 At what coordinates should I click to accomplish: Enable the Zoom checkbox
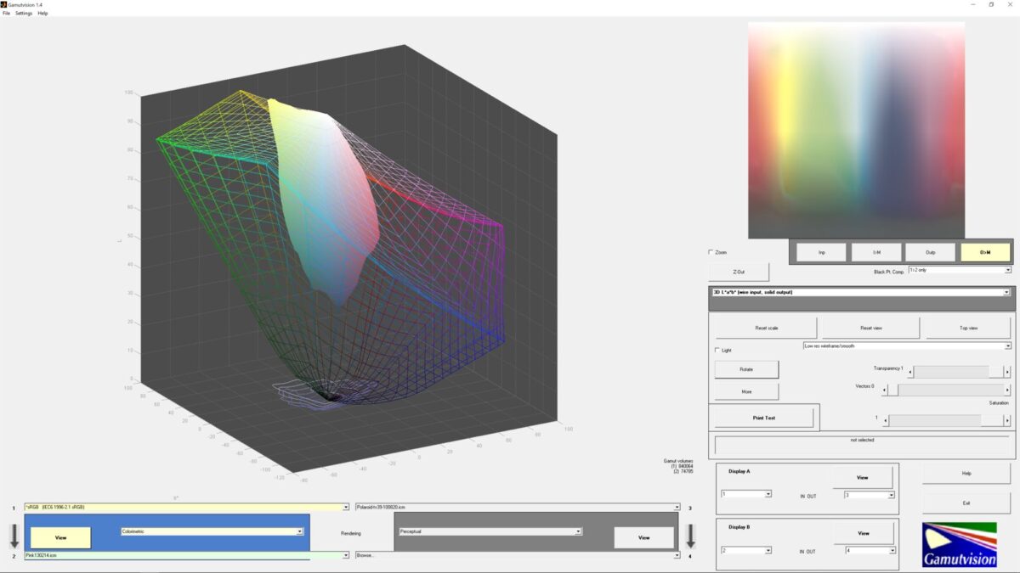pos(711,252)
